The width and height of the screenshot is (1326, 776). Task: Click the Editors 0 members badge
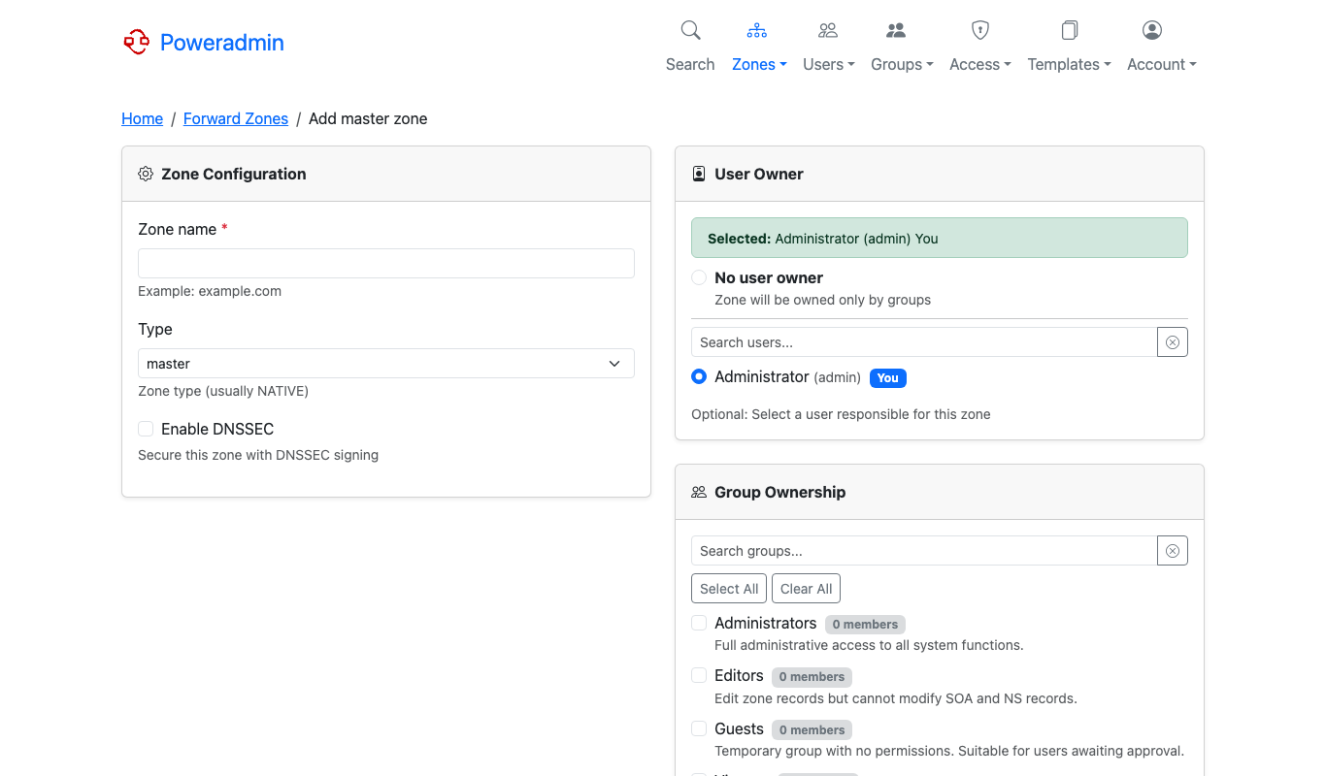tap(812, 677)
